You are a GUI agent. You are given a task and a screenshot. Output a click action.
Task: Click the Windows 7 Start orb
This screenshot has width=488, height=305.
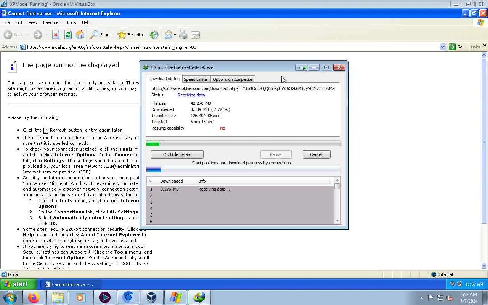[10, 297]
